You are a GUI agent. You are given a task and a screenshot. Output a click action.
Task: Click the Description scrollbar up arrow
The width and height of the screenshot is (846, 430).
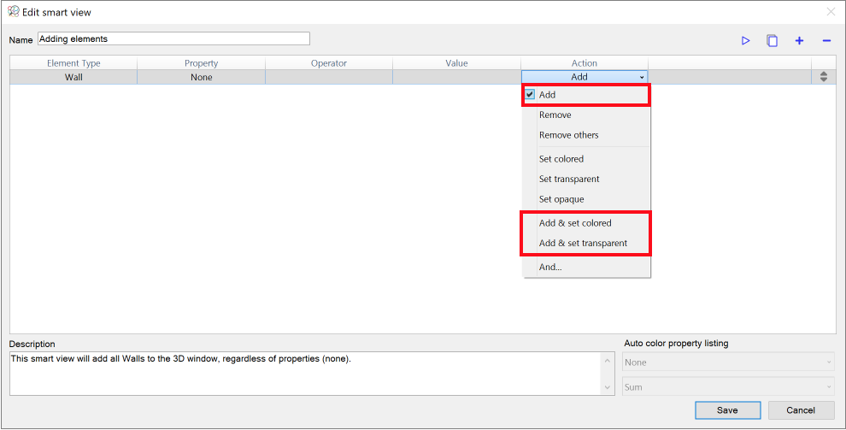[x=608, y=360]
